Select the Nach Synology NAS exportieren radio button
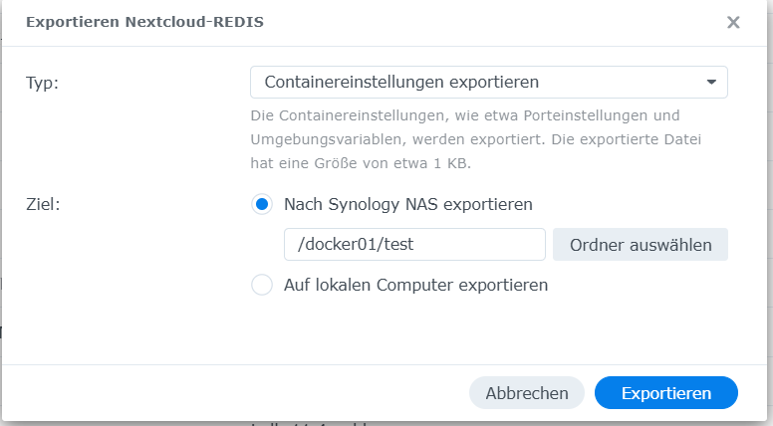The width and height of the screenshot is (773, 426). [262, 205]
